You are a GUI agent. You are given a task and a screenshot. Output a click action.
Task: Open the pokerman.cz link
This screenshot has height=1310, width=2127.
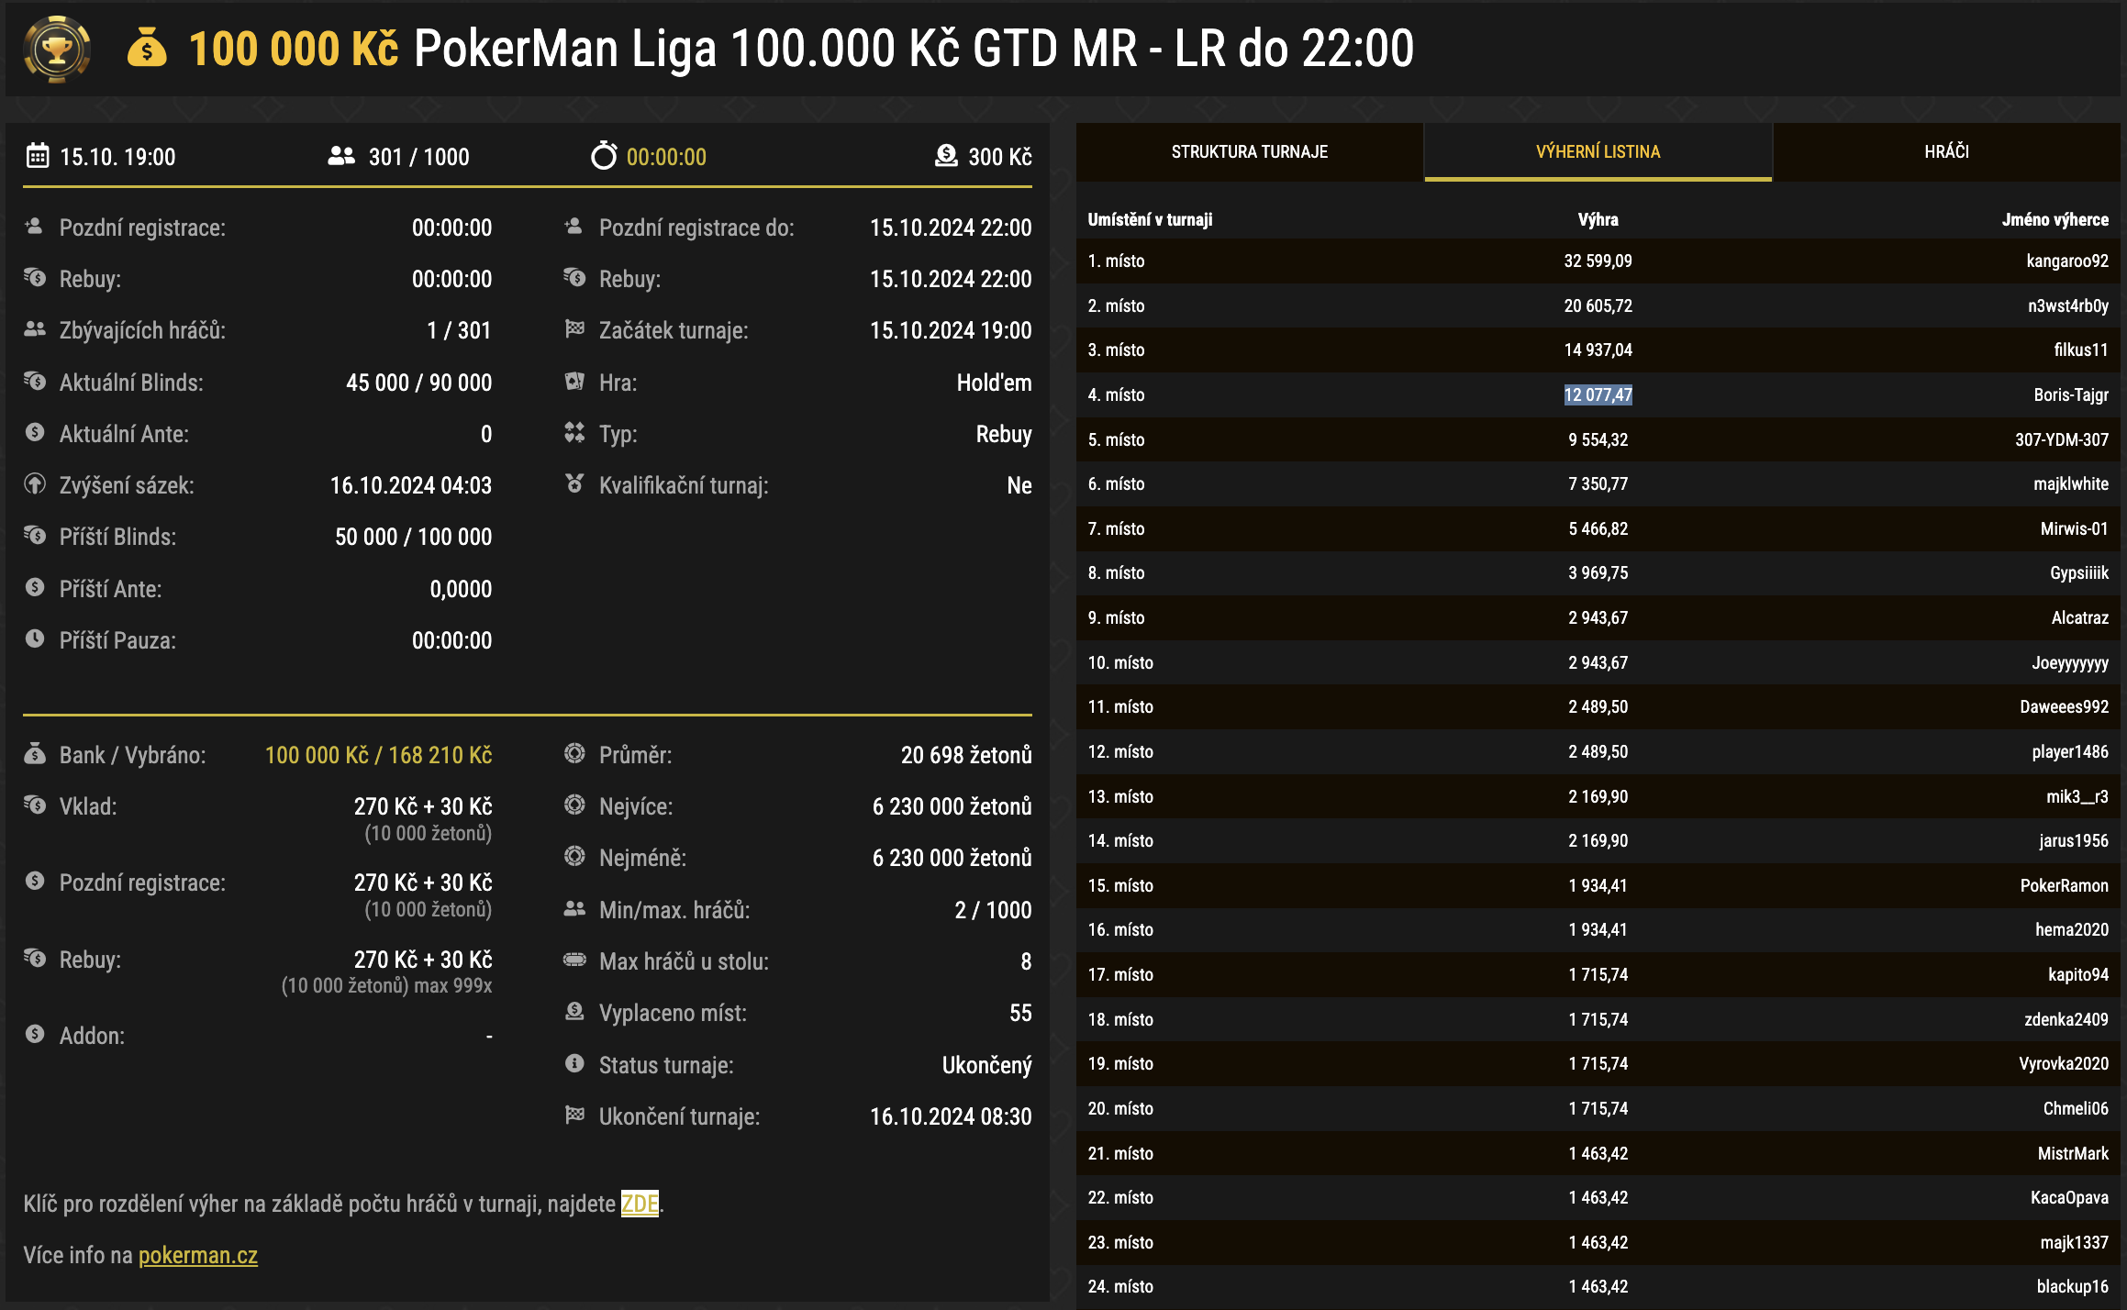[x=198, y=1255]
